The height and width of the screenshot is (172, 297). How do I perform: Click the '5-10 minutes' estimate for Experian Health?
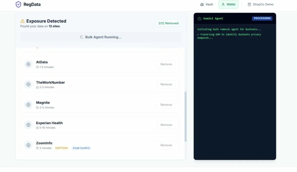48,128
